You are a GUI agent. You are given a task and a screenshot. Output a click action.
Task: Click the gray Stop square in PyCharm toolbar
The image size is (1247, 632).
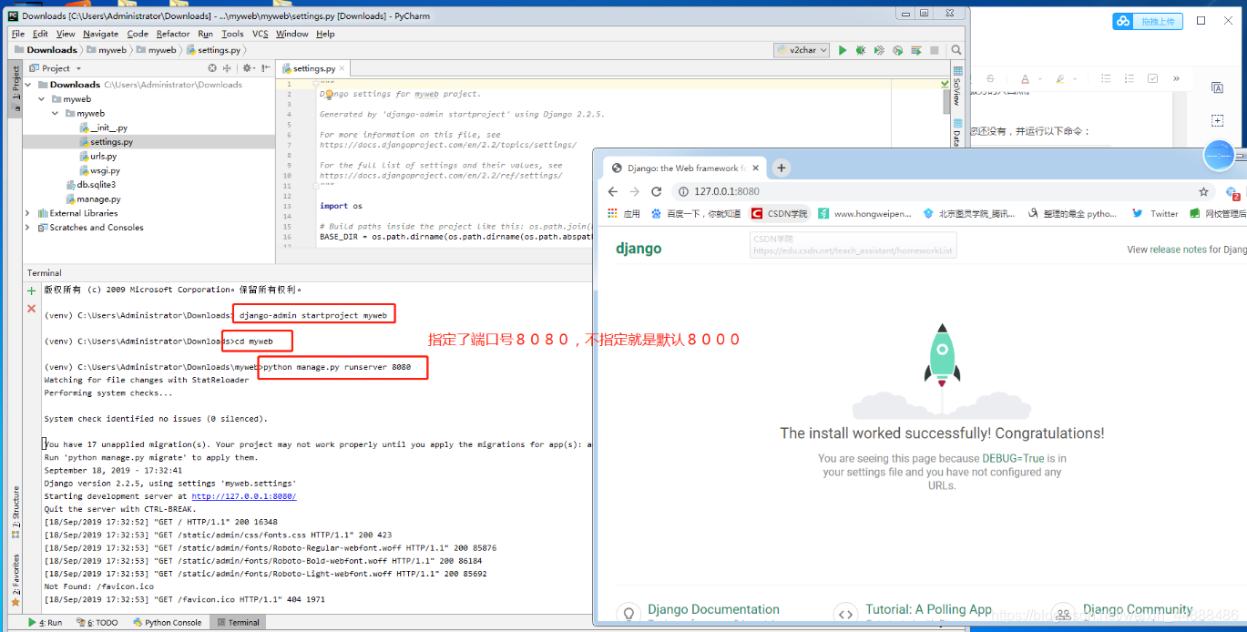[935, 50]
